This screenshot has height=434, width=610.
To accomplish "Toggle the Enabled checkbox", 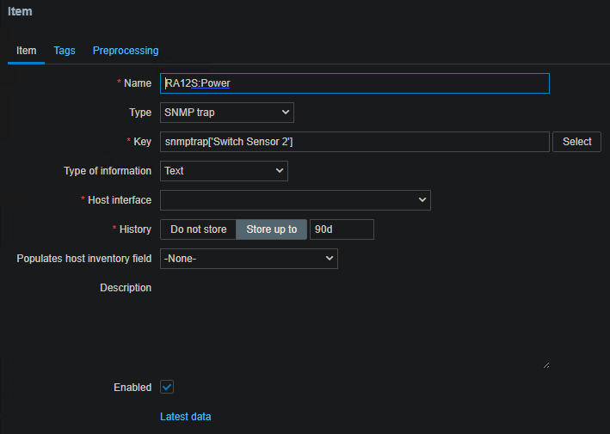I will (x=168, y=388).
